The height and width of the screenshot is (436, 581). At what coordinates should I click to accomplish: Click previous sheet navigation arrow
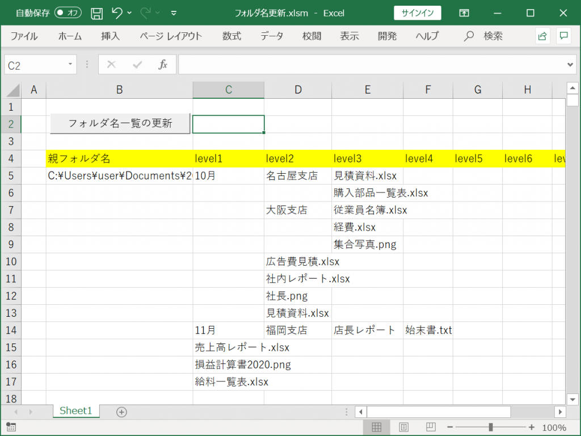(16, 412)
